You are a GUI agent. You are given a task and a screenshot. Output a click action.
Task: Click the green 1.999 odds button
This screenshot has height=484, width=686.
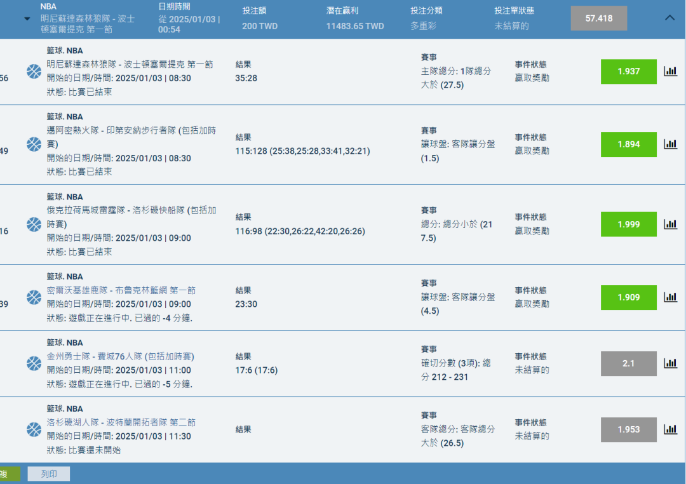tap(628, 224)
